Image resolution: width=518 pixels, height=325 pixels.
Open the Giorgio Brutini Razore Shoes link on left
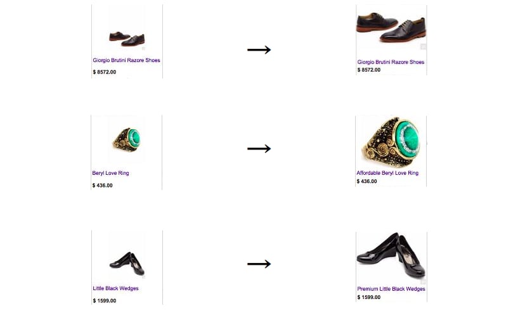127,60
